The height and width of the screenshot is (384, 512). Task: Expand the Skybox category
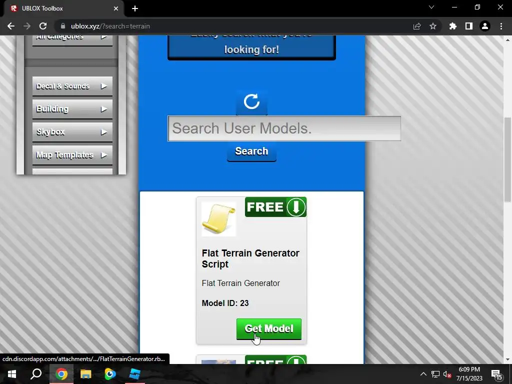coord(72,132)
